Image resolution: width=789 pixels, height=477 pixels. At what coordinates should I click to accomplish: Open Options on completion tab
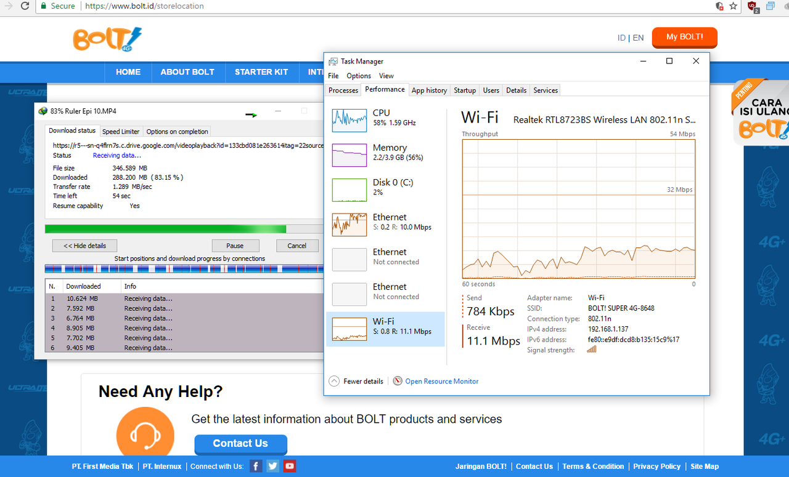point(178,131)
